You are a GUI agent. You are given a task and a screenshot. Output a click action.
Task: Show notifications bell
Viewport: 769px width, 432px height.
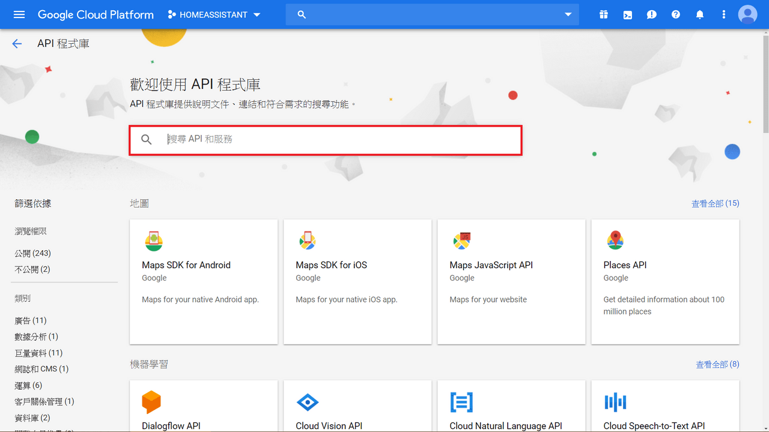[700, 14]
